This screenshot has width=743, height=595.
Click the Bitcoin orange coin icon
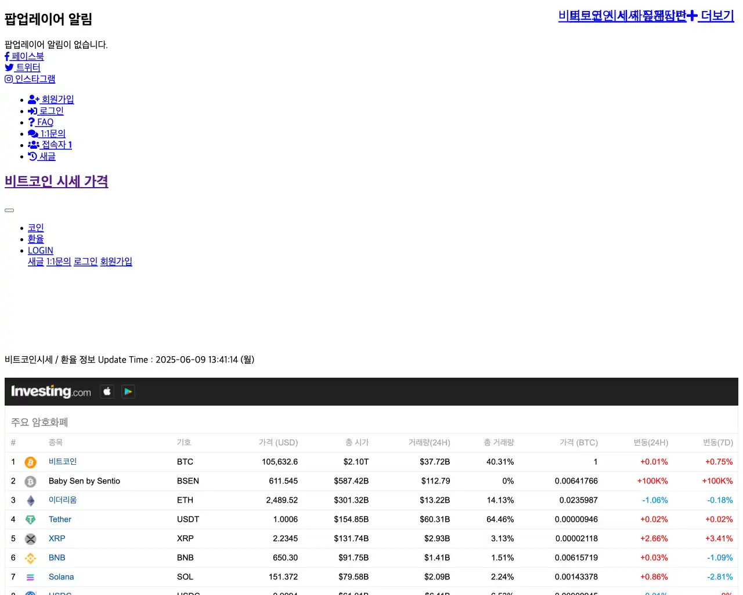pyautogui.click(x=31, y=463)
